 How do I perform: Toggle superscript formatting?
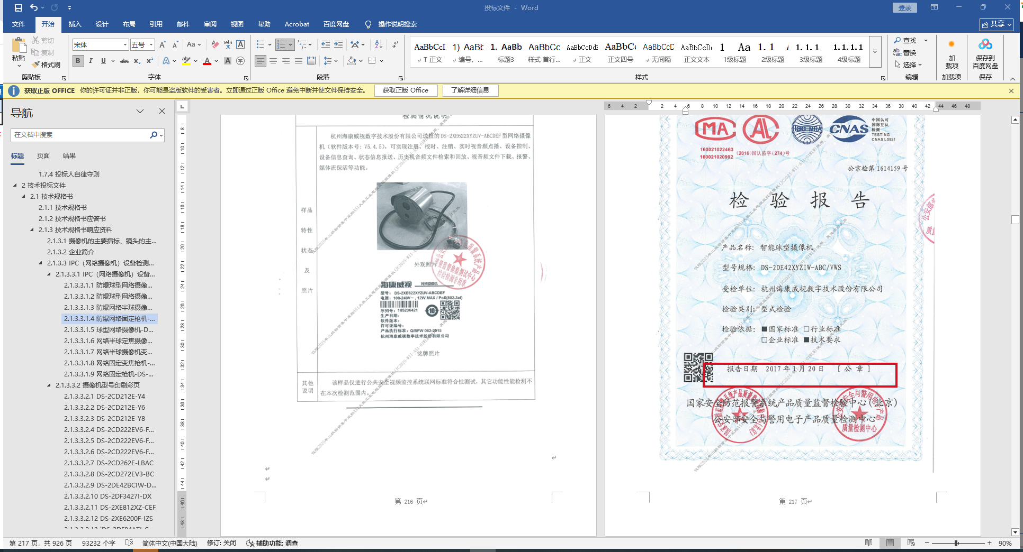[150, 61]
